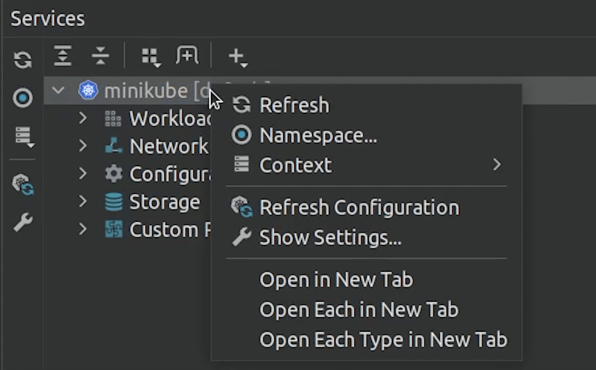596x370 pixels.
Task: Open the Context dropdown in left sidebar
Action: (x=24, y=137)
